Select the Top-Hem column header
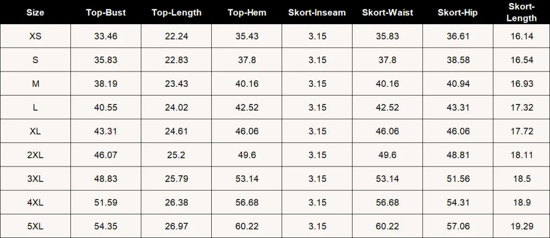Image resolution: width=550 pixels, height=238 pixels. click(247, 12)
